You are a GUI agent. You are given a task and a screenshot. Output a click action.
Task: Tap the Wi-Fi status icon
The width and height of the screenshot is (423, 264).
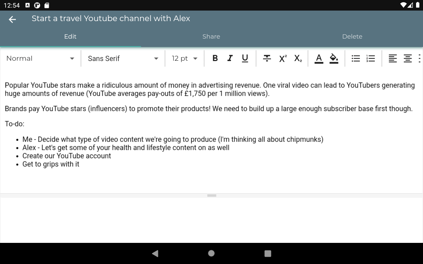(404, 5)
